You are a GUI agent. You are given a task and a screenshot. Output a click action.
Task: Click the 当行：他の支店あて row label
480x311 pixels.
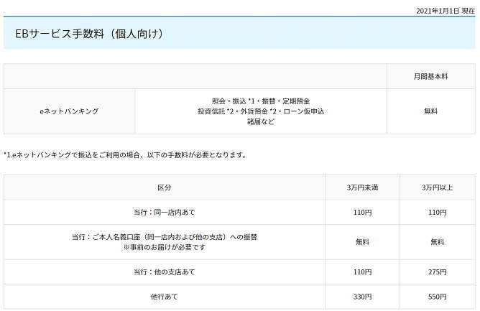tap(165, 272)
